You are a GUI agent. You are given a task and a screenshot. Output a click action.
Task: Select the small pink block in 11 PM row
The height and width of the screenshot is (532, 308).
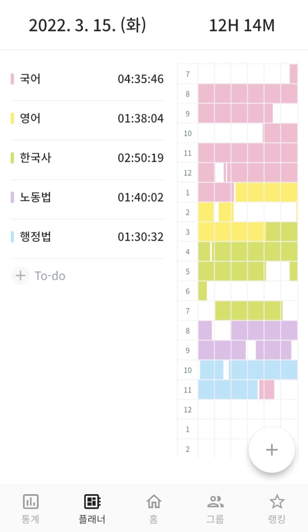pos(267,390)
